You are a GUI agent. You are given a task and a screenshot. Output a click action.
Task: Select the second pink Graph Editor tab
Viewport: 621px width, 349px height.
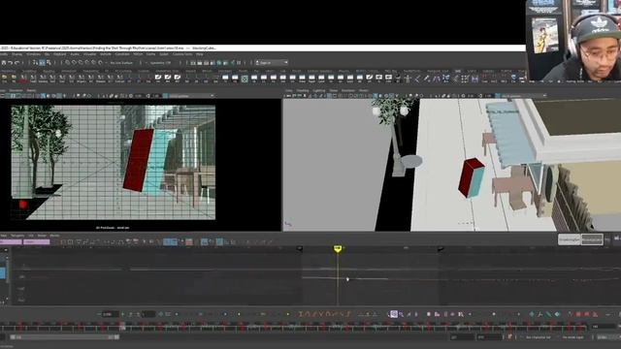click(x=37, y=241)
